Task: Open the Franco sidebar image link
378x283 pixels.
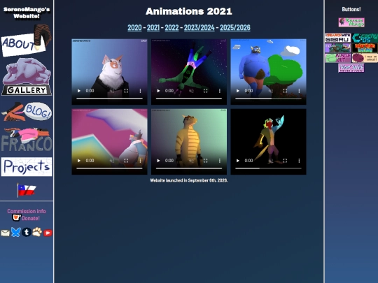Action: [x=27, y=140]
